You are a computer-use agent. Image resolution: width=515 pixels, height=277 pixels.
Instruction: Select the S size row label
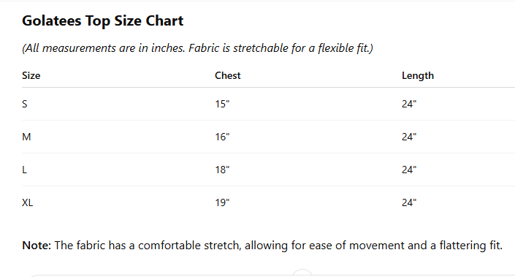tap(25, 105)
